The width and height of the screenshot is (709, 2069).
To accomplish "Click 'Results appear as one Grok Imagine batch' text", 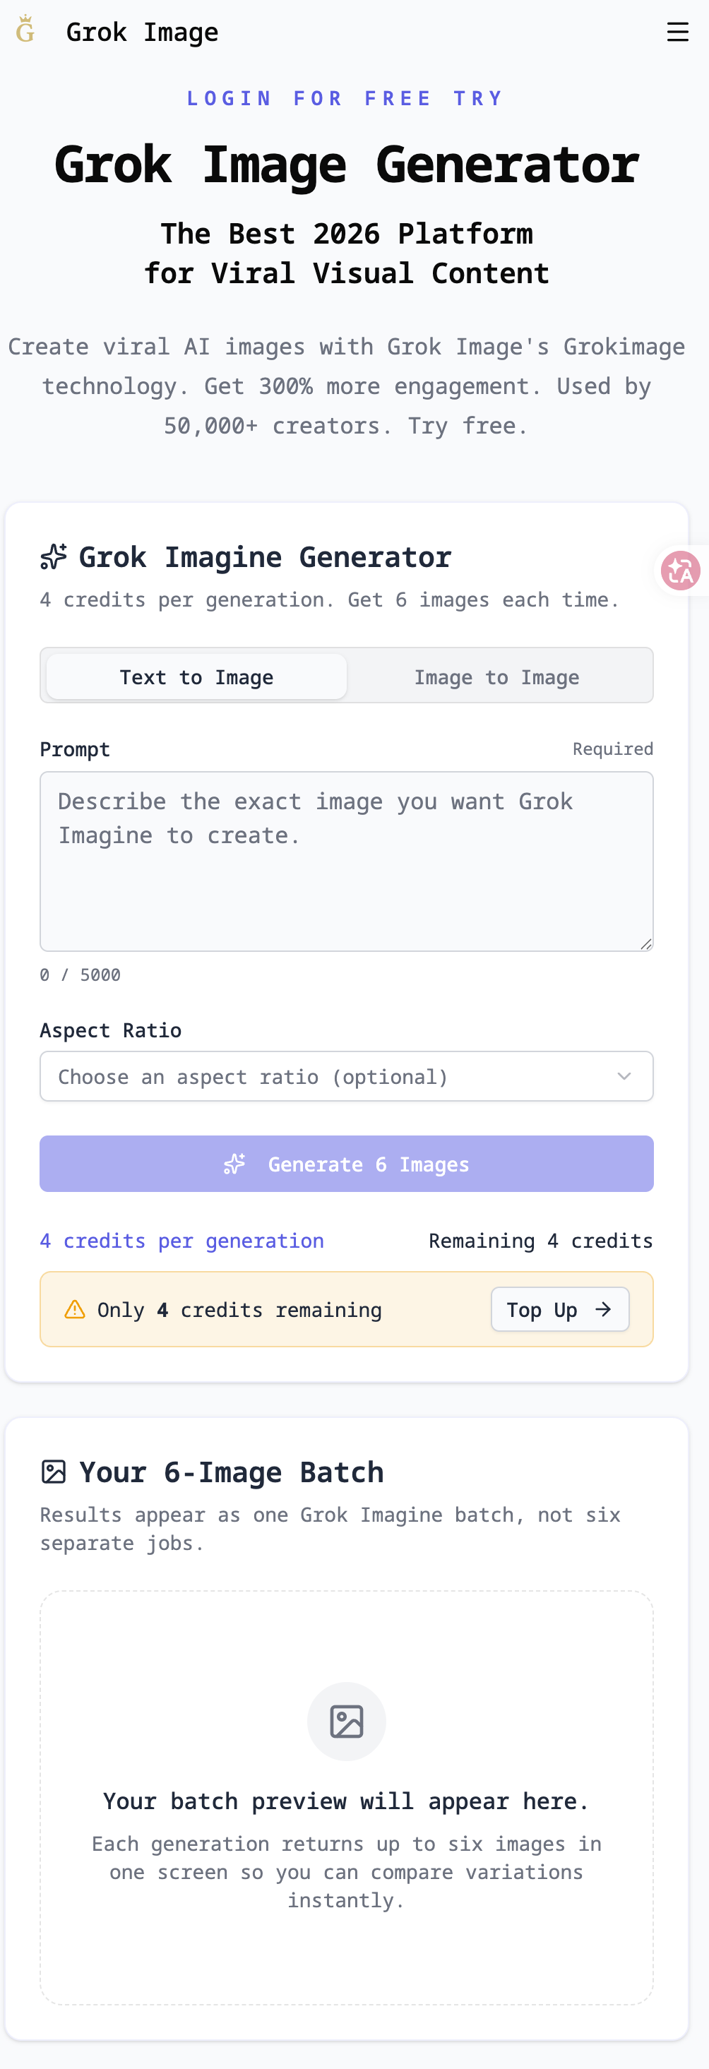I will pos(330,1529).
